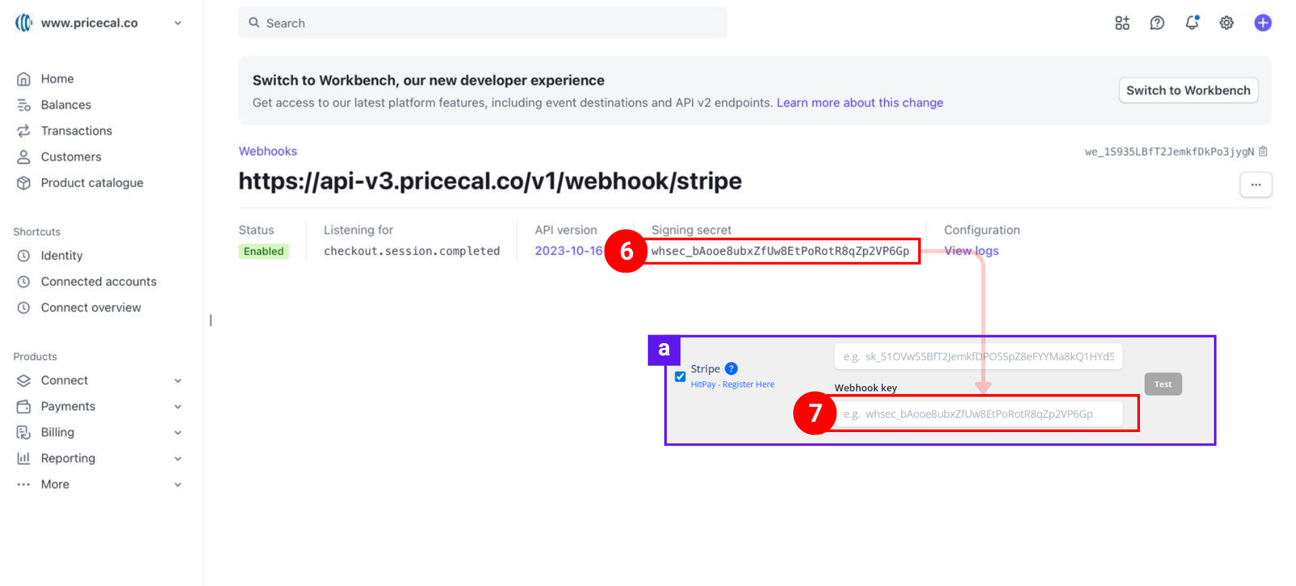Toggle the Stripe checkbox
Viewport: 1296px width, 586px height.
680,376
